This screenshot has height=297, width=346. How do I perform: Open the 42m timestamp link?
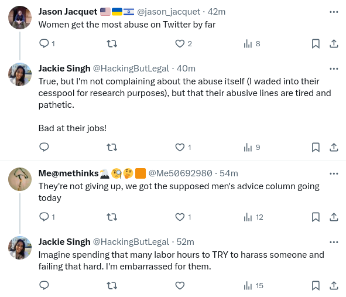217,12
